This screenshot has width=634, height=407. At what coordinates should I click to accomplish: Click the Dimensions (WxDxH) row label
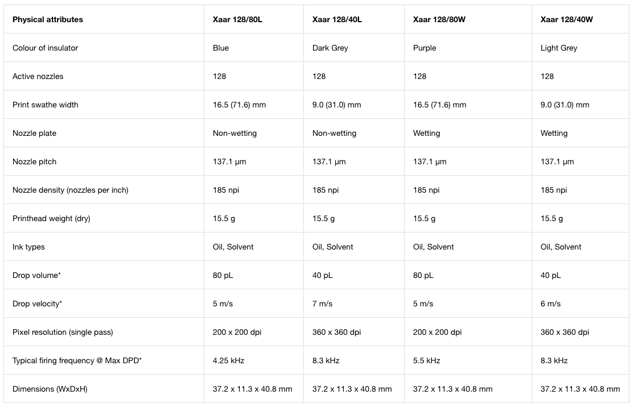tap(50, 389)
